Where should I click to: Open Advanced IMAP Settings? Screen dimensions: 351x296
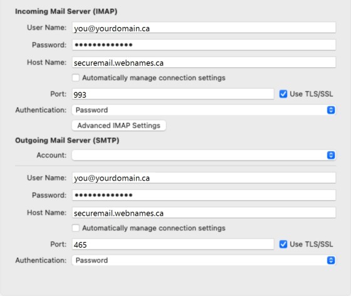(119, 125)
